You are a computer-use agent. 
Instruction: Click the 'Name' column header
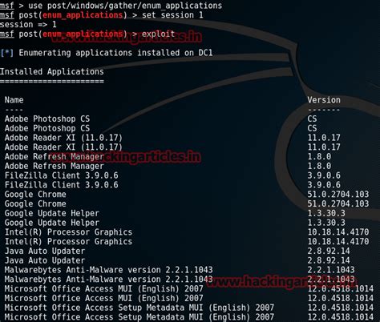(14, 100)
